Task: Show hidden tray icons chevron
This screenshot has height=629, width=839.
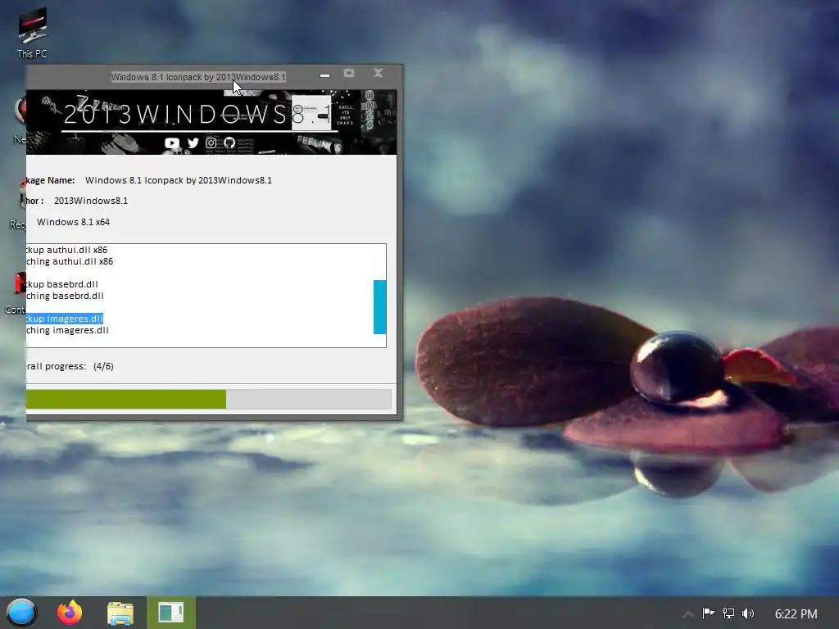Action: (x=688, y=614)
